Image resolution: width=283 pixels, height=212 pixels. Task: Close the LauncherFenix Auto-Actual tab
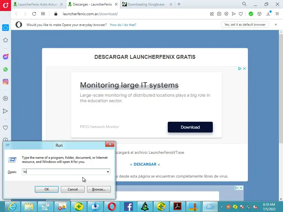(x=61, y=4)
